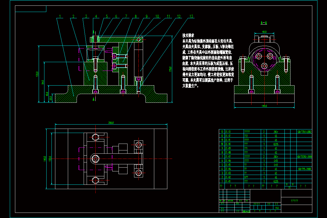The width and height of the screenshot is (327, 218).
Task: Select part balloon number 13
Action: [191, 16]
